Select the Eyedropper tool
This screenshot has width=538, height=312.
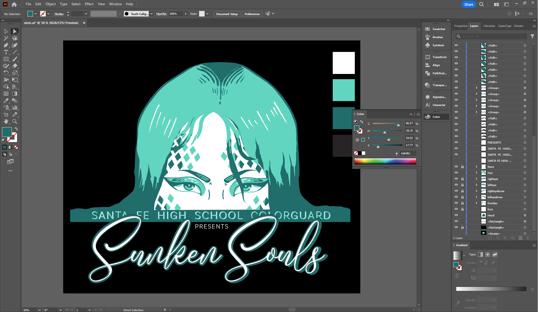coord(6,101)
